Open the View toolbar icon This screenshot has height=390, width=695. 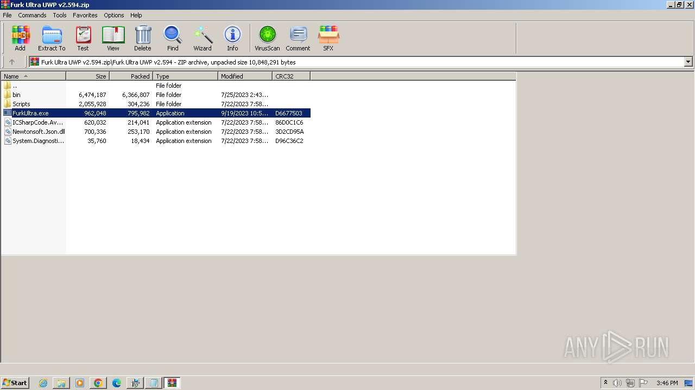113,38
